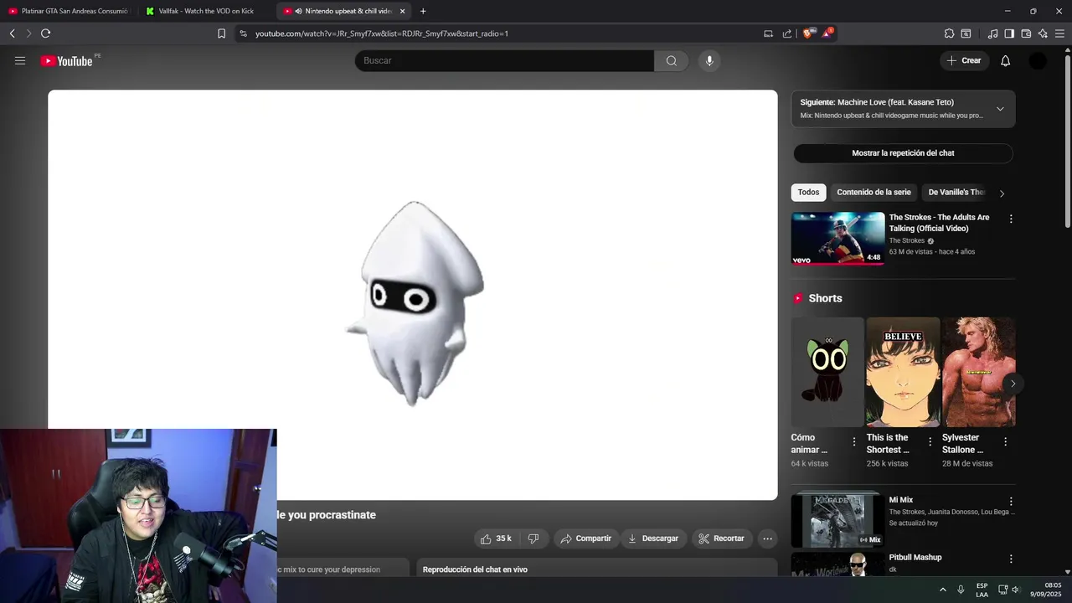Click the Recortar clip button

pos(721,539)
